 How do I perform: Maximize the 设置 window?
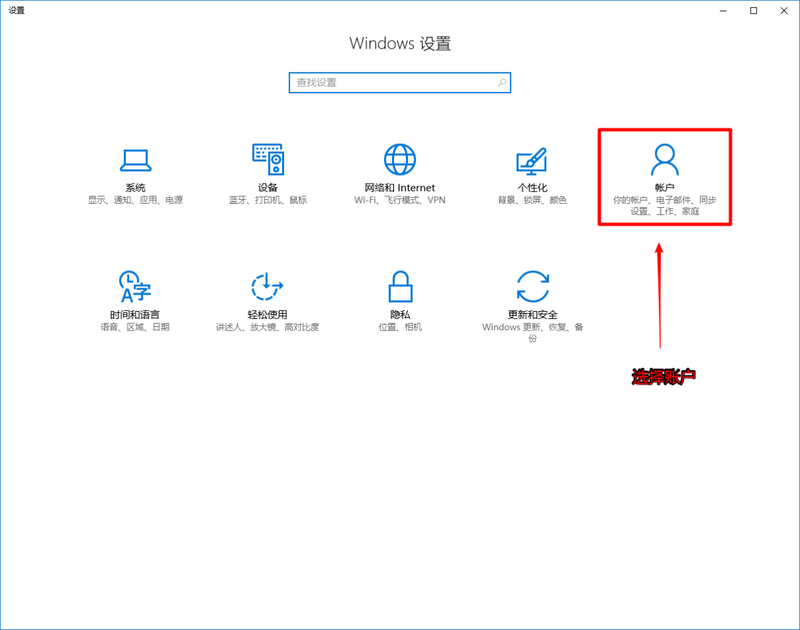click(754, 10)
